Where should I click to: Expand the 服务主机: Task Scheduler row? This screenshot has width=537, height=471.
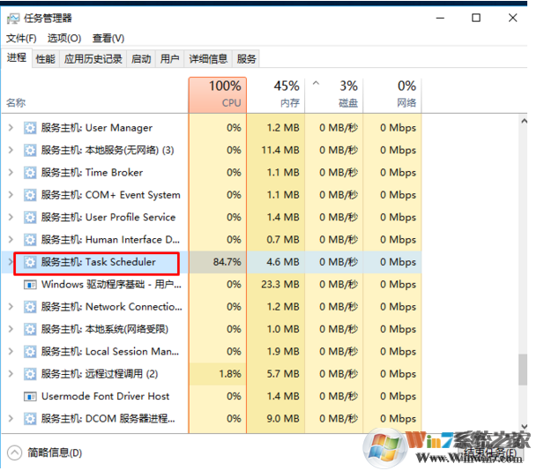pos(11,262)
